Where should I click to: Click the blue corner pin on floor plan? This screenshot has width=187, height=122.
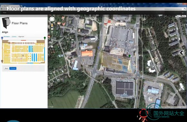(2, 38)
